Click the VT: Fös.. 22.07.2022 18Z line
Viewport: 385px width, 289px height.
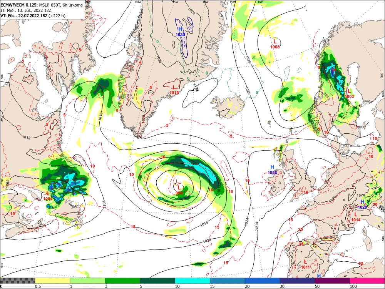click(x=33, y=16)
